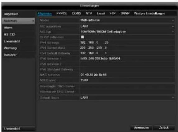Edit the IPv4 Subnet Mask field
The image size is (178, 132).
(x=127, y=48)
